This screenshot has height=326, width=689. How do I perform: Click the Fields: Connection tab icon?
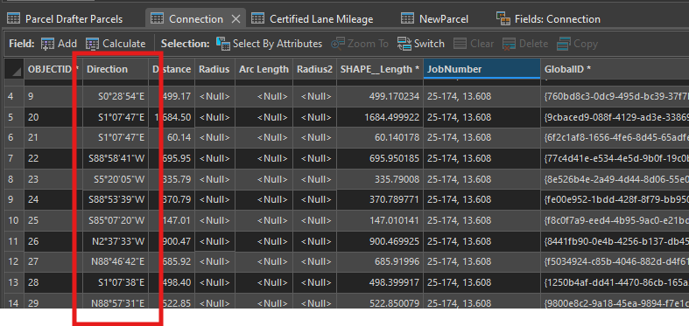click(503, 19)
